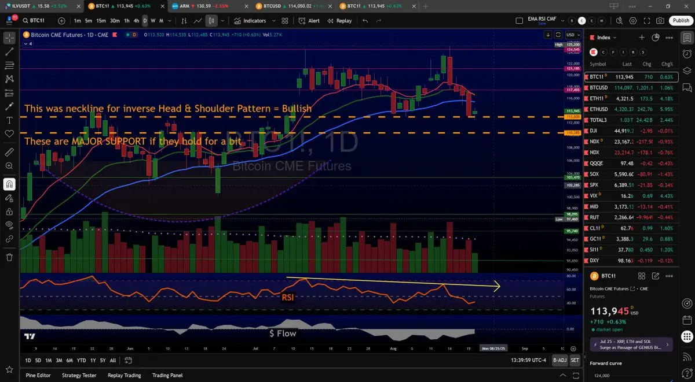Open the watchlist panel icon in sidebar
The image size is (695, 382).
687,38
